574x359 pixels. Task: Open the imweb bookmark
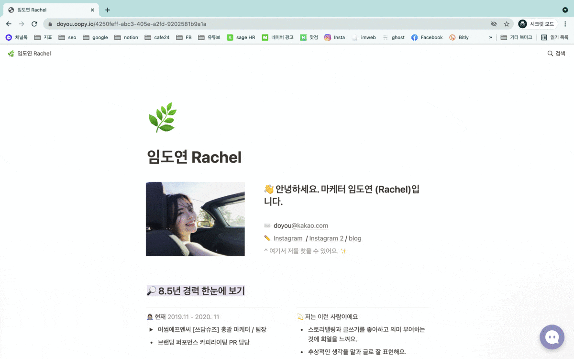click(x=364, y=37)
